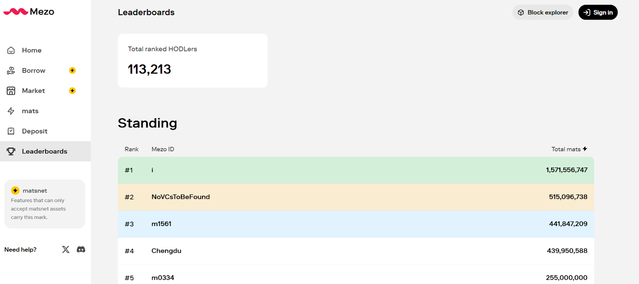This screenshot has height=284, width=639.
Task: Click the 255,000,000 mats value
Action: tap(567, 278)
